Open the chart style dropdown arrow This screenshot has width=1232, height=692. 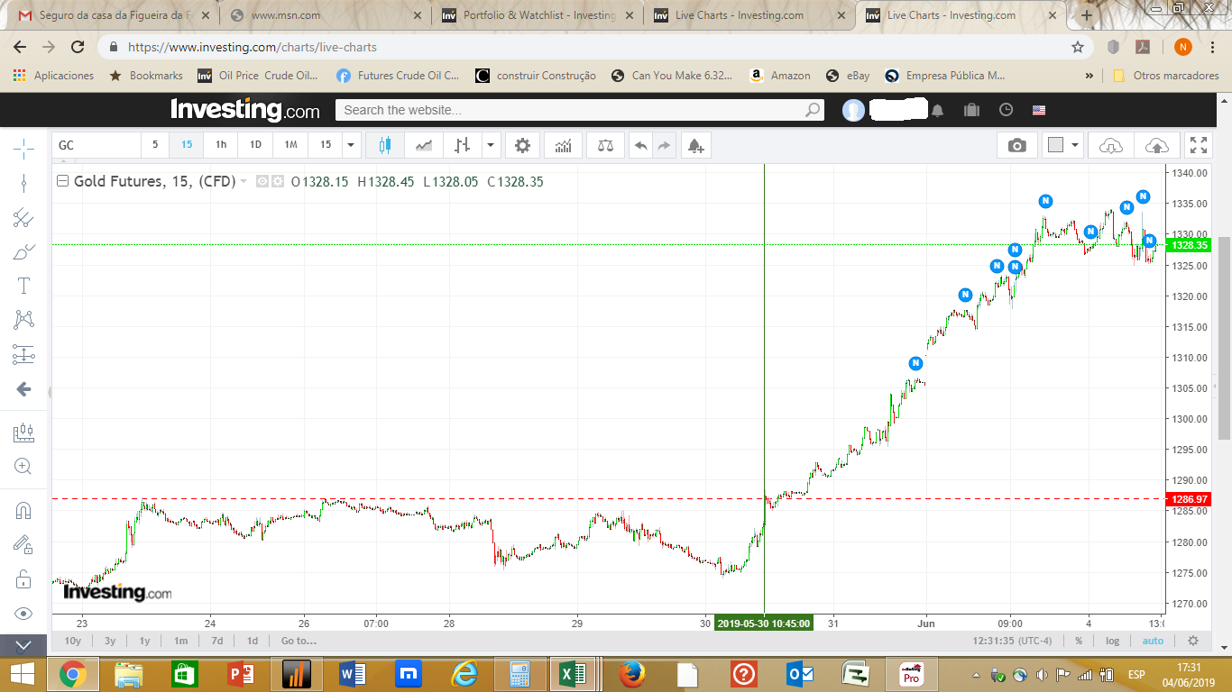click(491, 145)
